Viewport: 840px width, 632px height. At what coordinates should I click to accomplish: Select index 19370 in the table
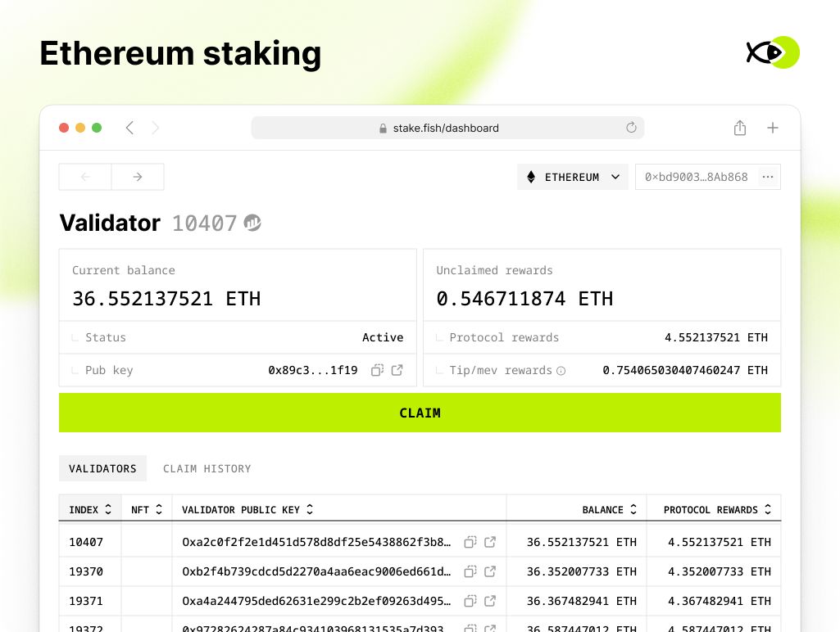86,571
